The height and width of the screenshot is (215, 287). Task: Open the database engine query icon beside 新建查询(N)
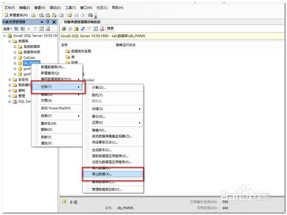[x=34, y=15]
